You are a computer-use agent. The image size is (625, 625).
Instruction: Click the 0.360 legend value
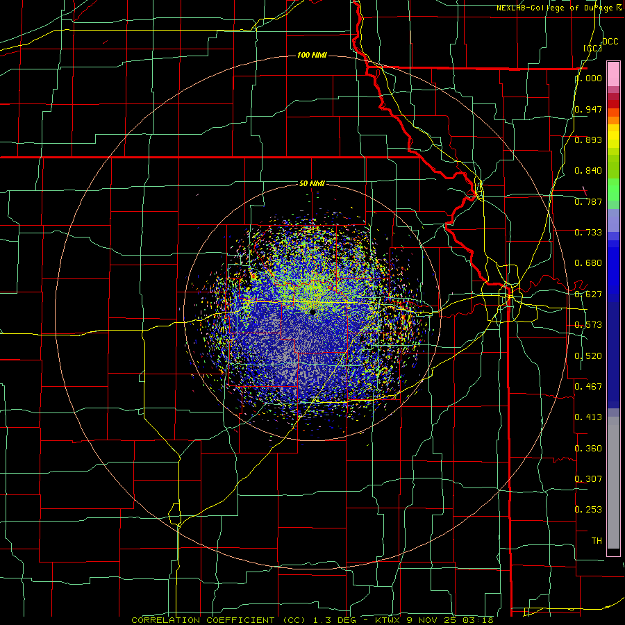pyautogui.click(x=588, y=449)
